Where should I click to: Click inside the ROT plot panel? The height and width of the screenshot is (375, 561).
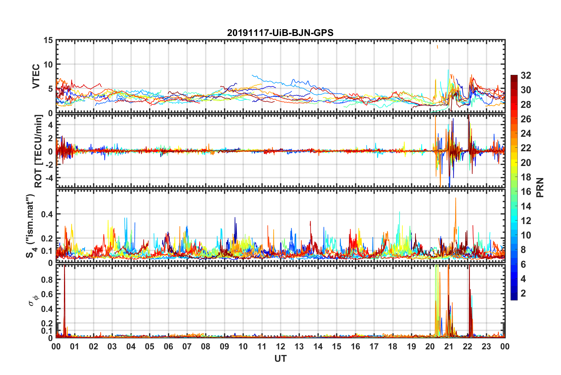pyautogui.click(x=280, y=151)
